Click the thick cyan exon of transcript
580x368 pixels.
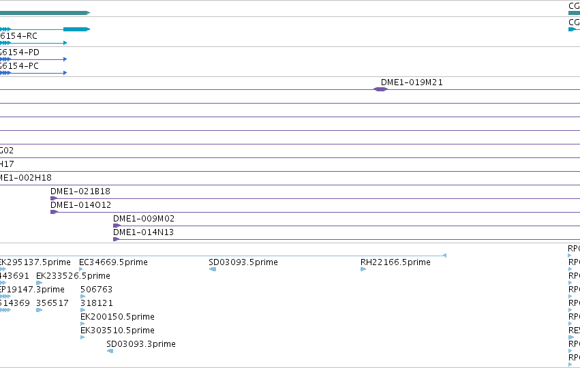click(x=76, y=29)
